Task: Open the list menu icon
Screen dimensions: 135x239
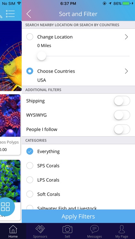Action: (11, 14)
